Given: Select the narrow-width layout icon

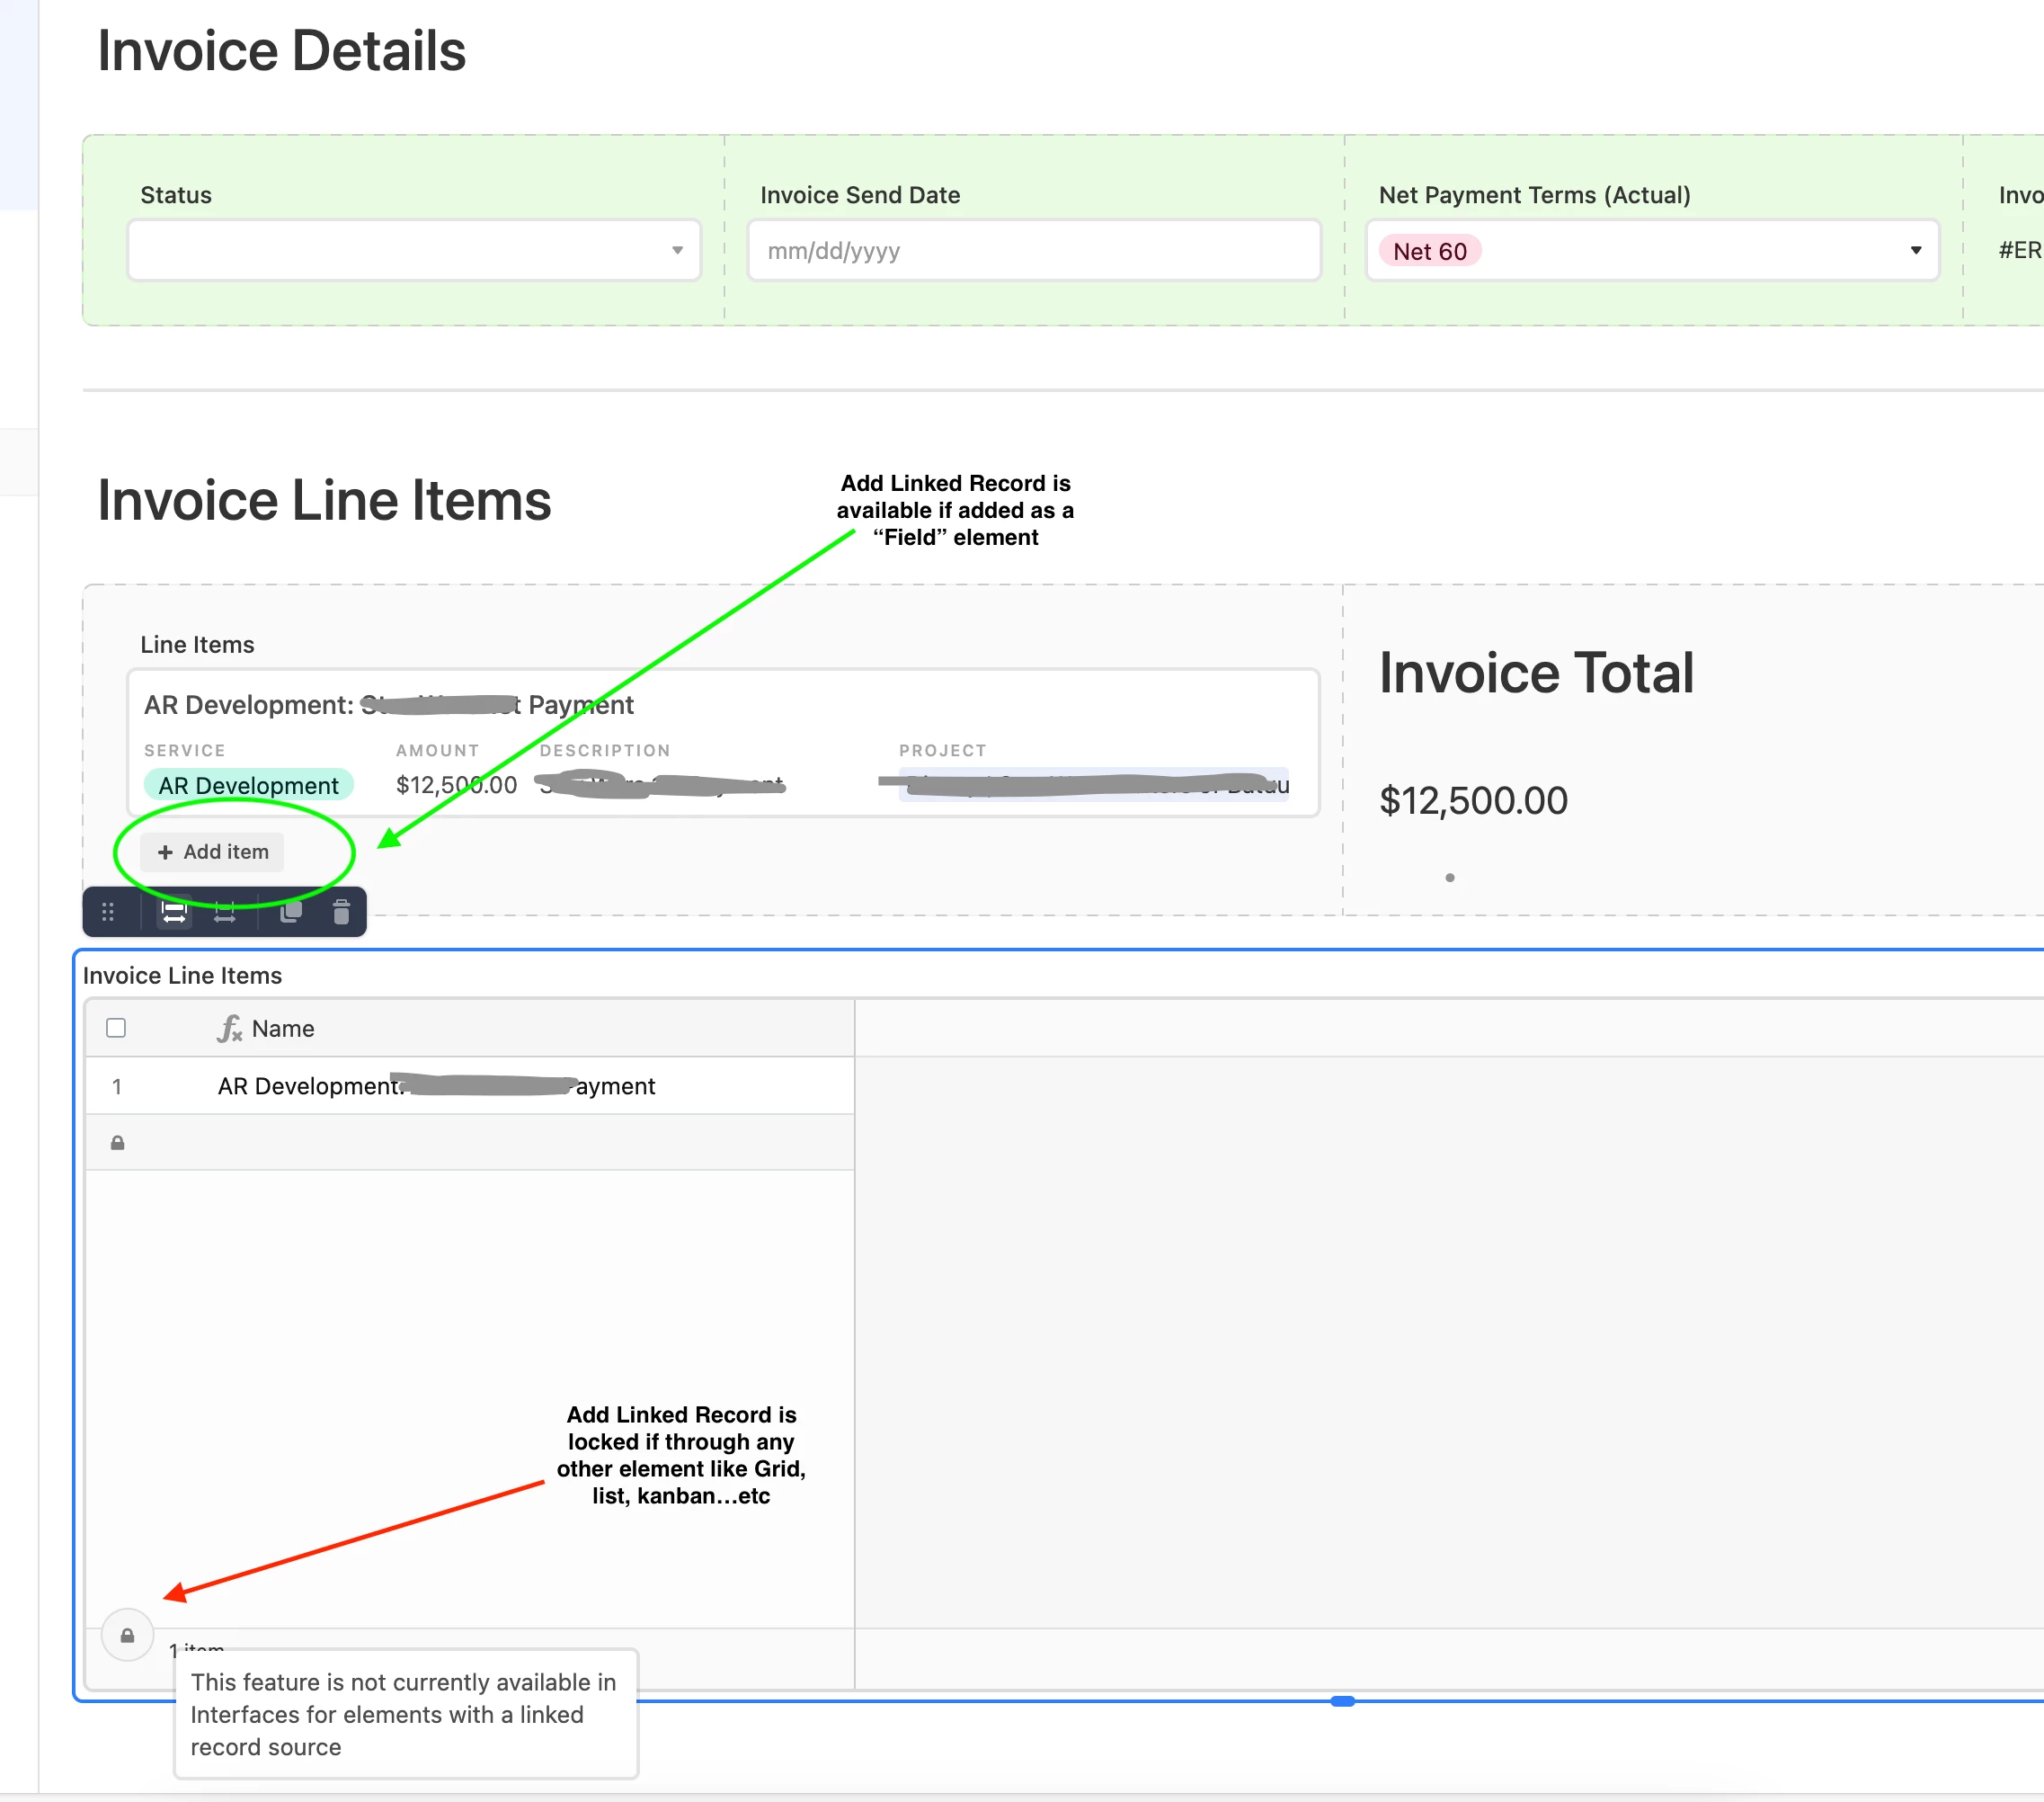Looking at the screenshot, I should 225,912.
